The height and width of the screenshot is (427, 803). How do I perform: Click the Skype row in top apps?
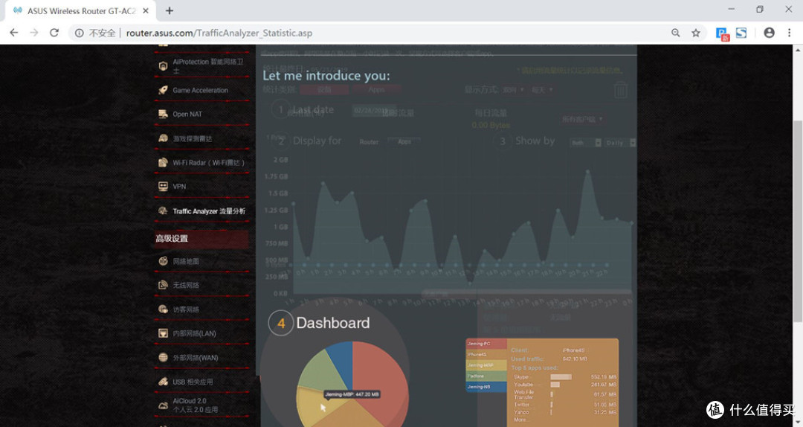tap(565, 376)
